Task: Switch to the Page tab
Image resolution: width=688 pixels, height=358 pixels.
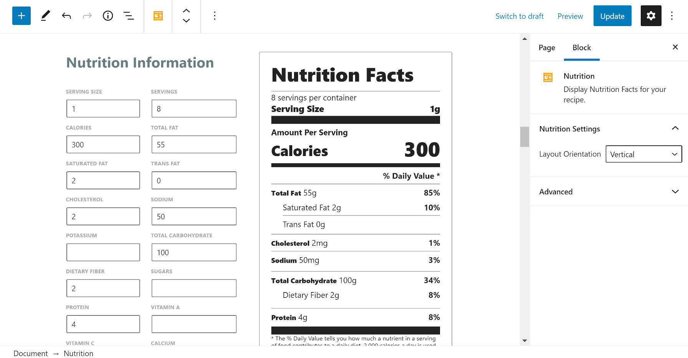Action: point(547,47)
